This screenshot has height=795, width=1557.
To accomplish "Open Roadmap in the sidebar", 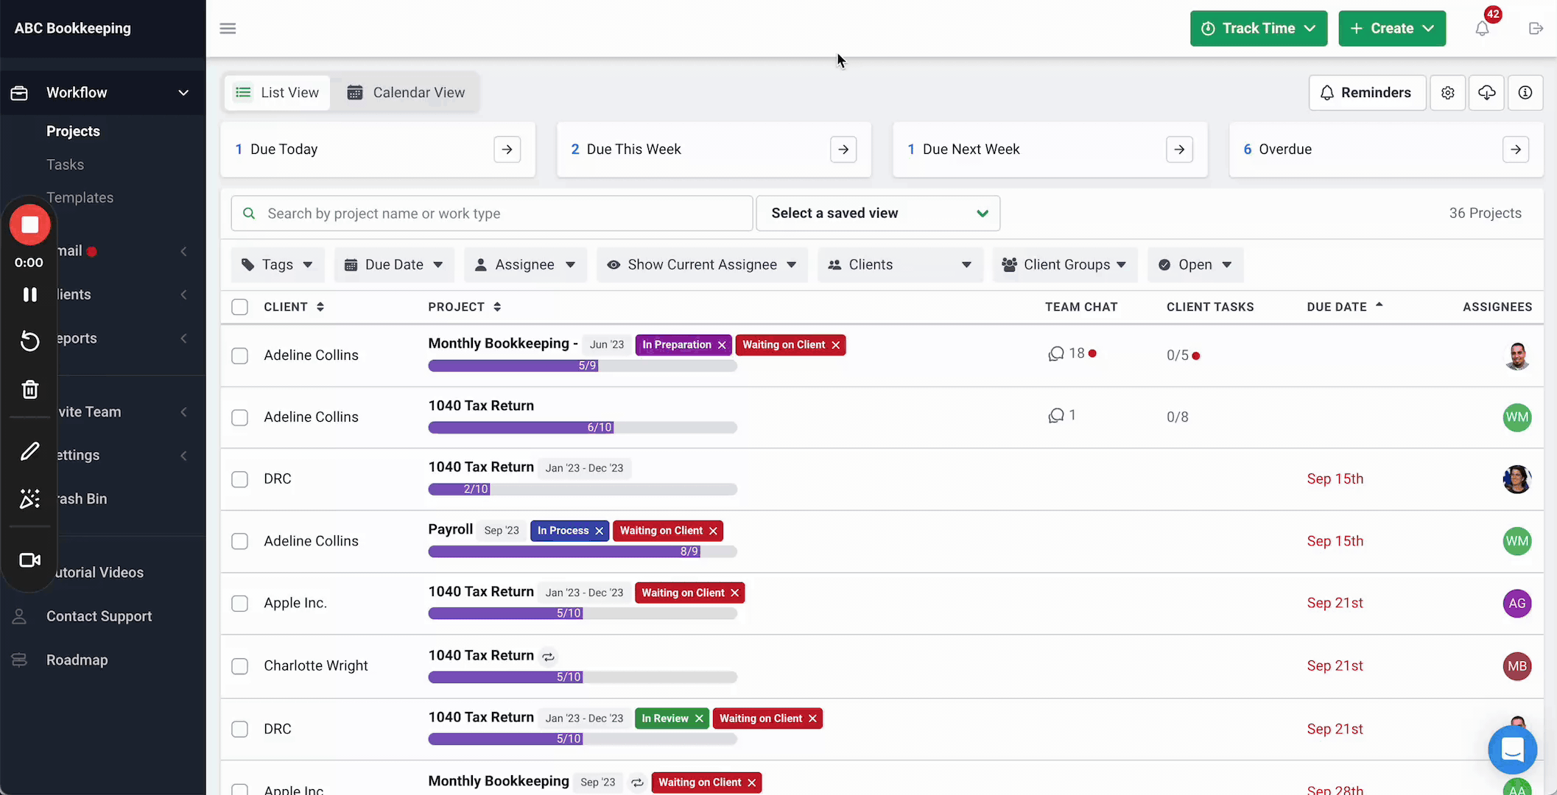I will point(77,660).
